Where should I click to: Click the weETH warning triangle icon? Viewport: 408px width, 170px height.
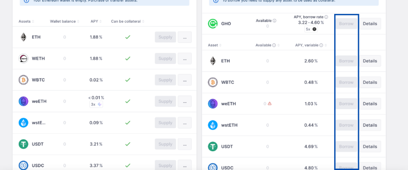click(270, 104)
